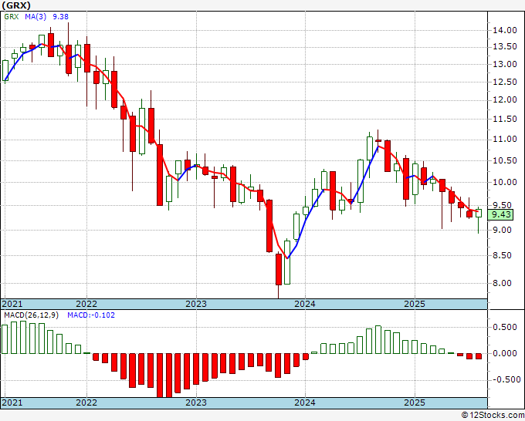
Task: Click the MACD(26,12,9) indicator label
Action: point(31,315)
